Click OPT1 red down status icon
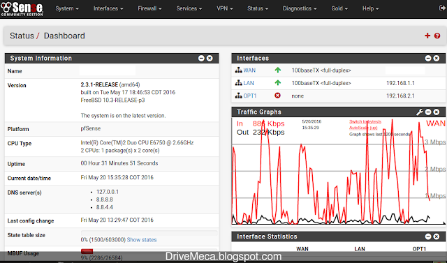Screen dimensions: 447x263 point(278,96)
